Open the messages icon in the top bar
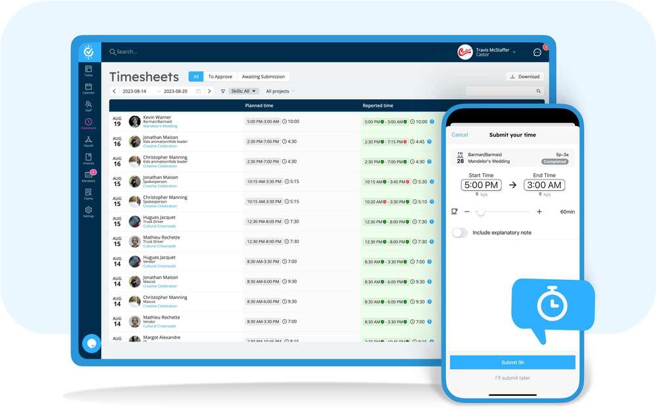 tap(537, 52)
